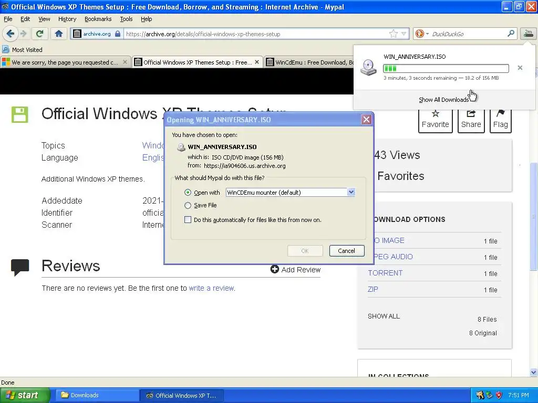Open the Edit menu

click(x=25, y=19)
